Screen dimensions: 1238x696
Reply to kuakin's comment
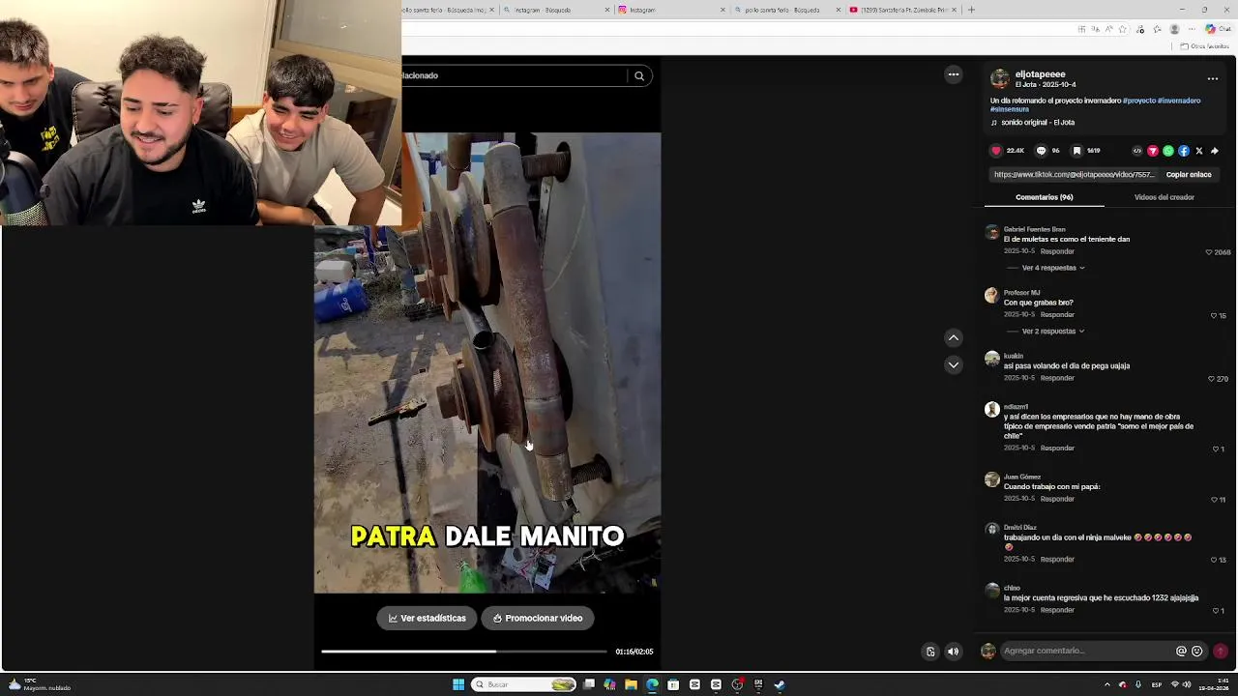[1057, 378]
